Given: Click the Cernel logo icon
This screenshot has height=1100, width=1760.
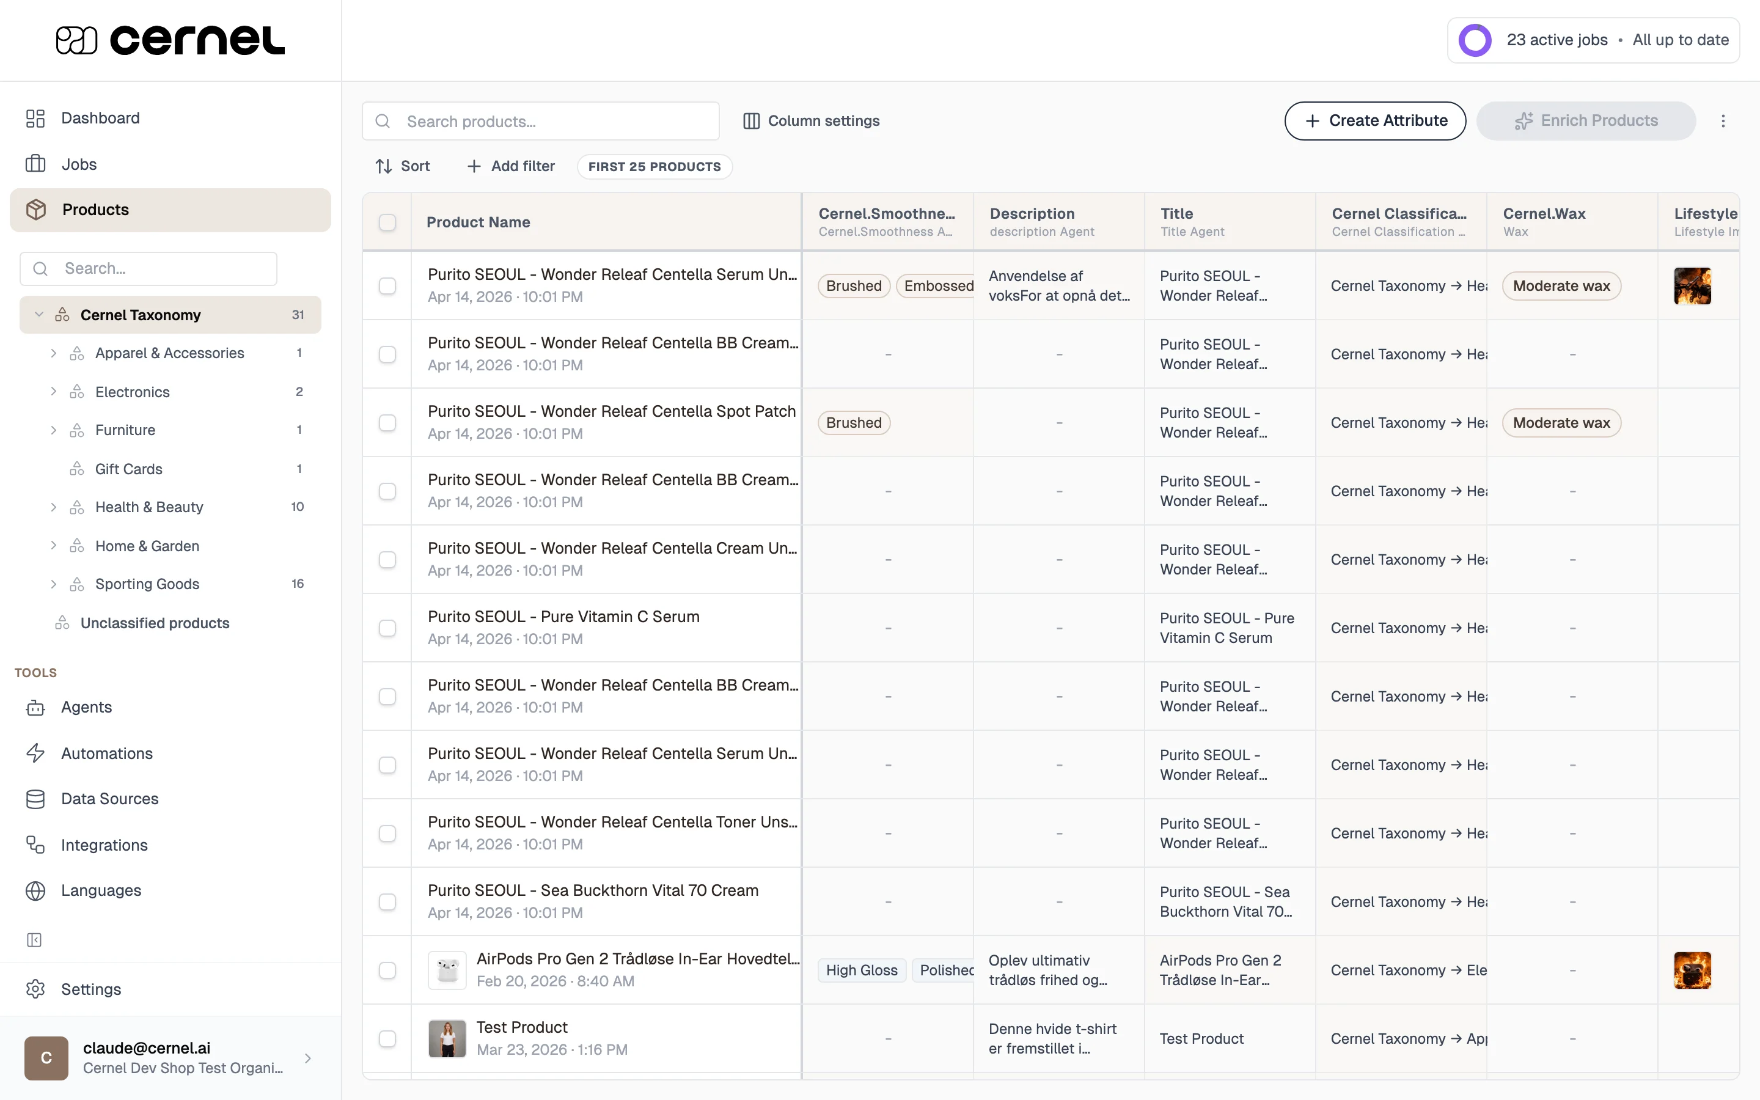Looking at the screenshot, I should (x=76, y=41).
